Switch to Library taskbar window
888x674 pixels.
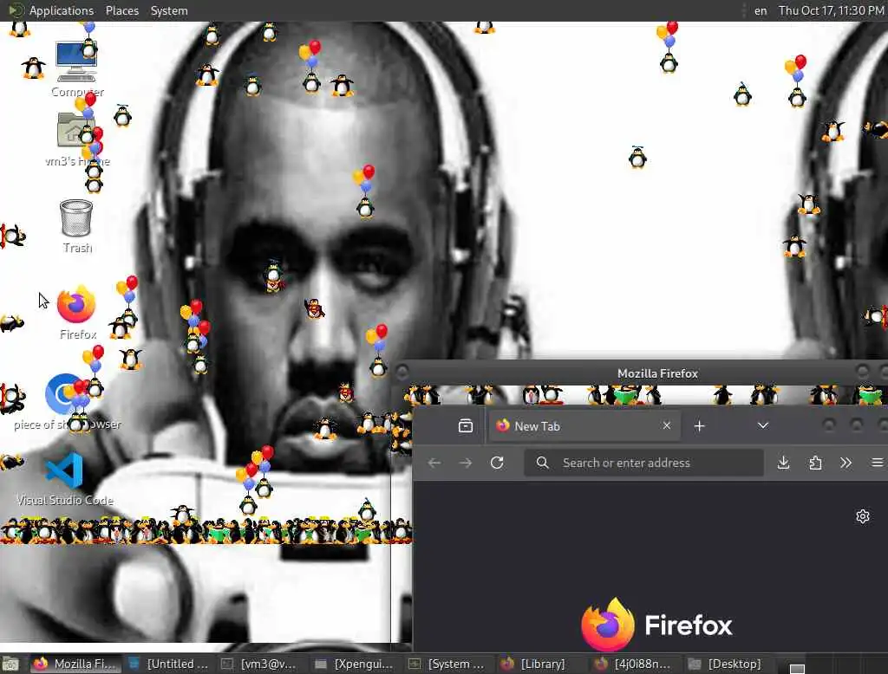pyautogui.click(x=542, y=664)
